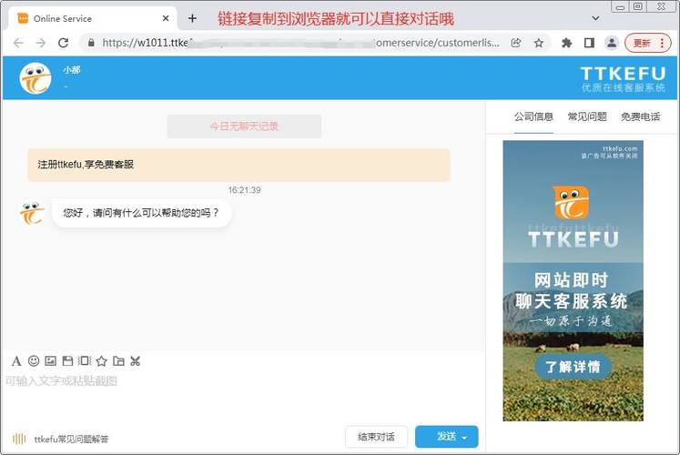Expand the send button dropdown arrow
This screenshot has width=680, height=455.
(x=465, y=437)
